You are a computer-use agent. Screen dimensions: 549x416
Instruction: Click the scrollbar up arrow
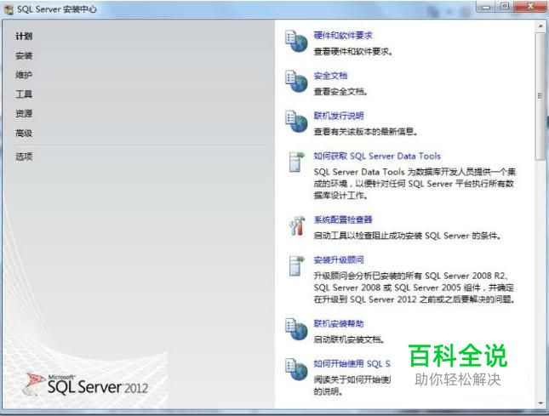click(x=540, y=26)
